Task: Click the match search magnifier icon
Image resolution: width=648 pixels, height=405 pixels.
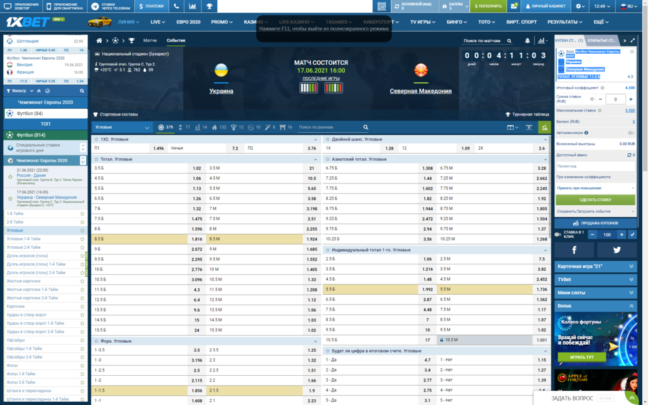Action: click(x=509, y=41)
